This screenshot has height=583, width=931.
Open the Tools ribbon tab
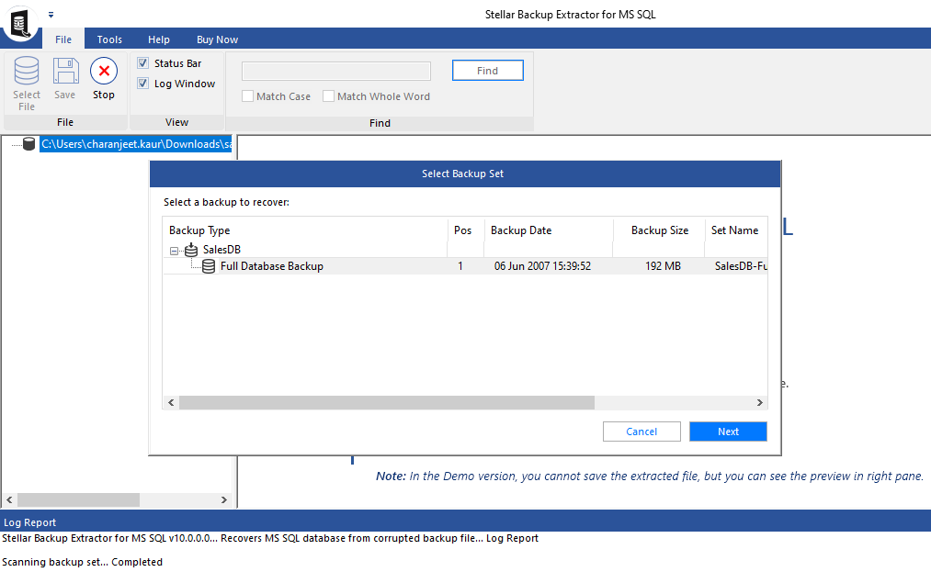click(x=109, y=39)
